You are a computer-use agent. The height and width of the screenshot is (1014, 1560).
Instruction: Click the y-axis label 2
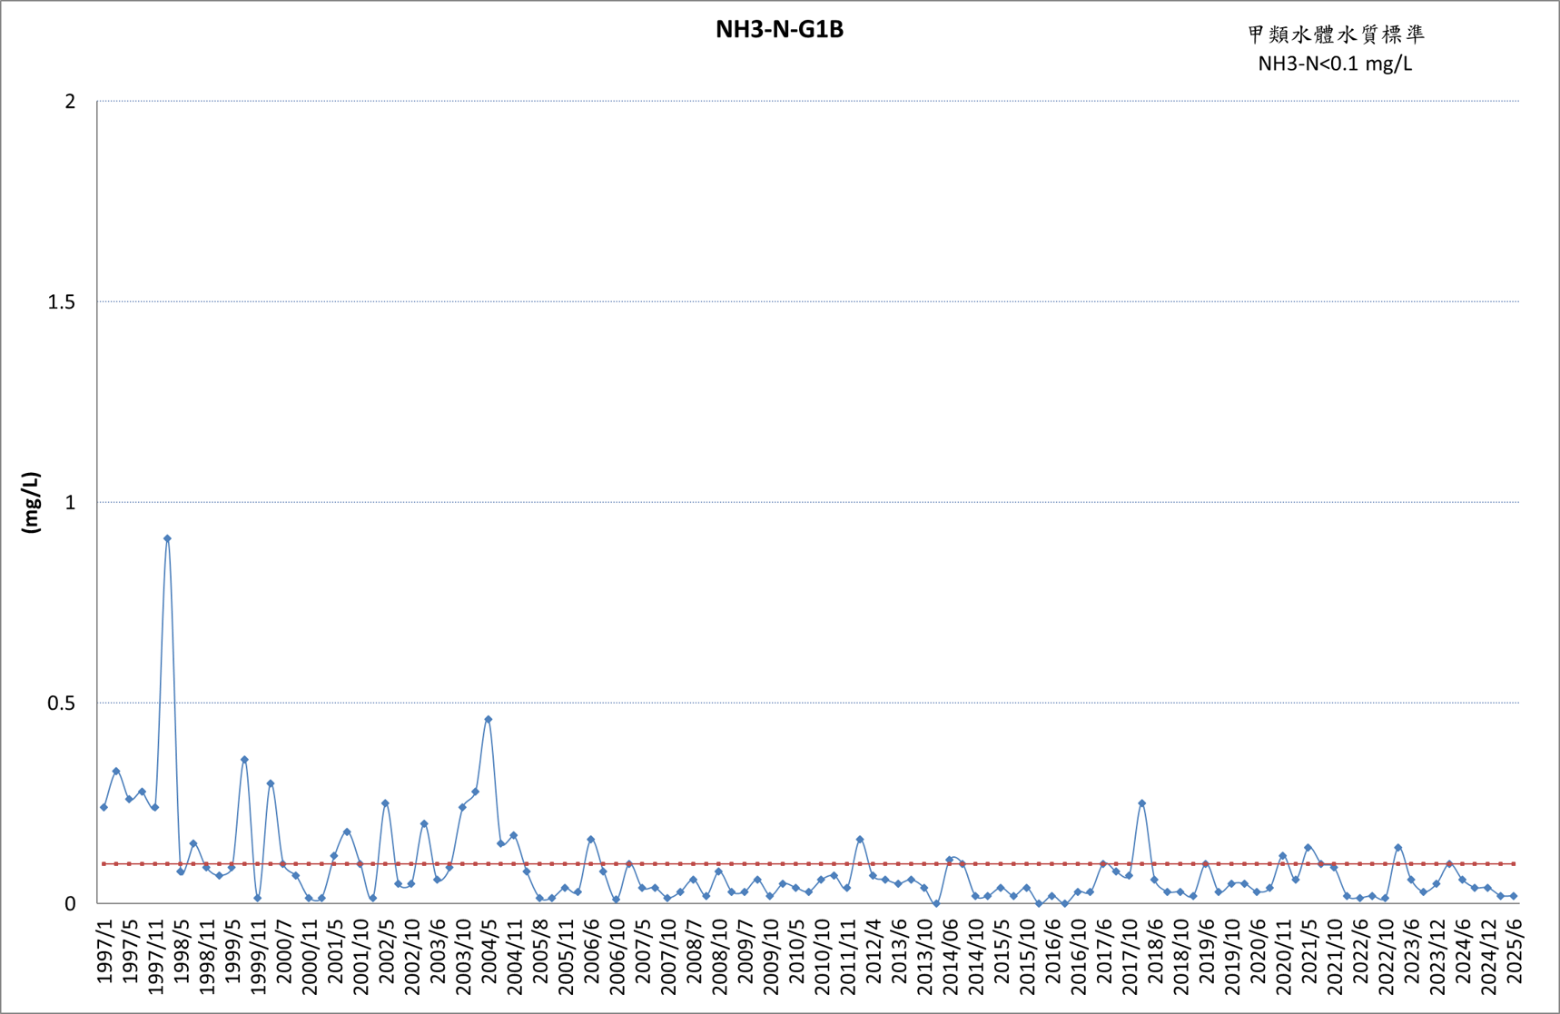[70, 102]
